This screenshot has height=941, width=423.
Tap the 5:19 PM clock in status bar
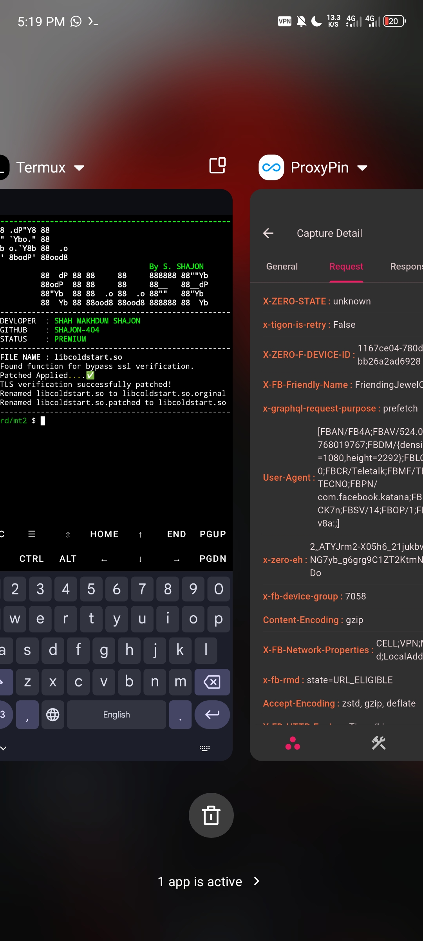pyautogui.click(x=41, y=22)
